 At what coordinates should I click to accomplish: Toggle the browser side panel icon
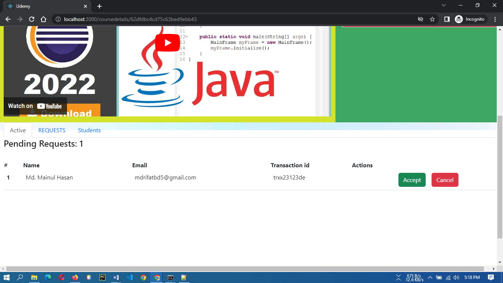tap(446, 19)
